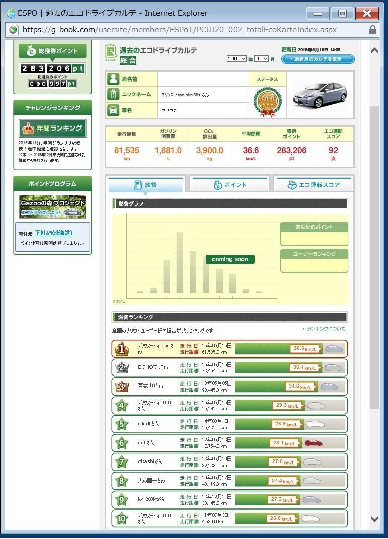Click the 36.4 km/L bar for ECHOプリ
The width and height of the screenshot is (388, 539).
pyautogui.click(x=278, y=368)
